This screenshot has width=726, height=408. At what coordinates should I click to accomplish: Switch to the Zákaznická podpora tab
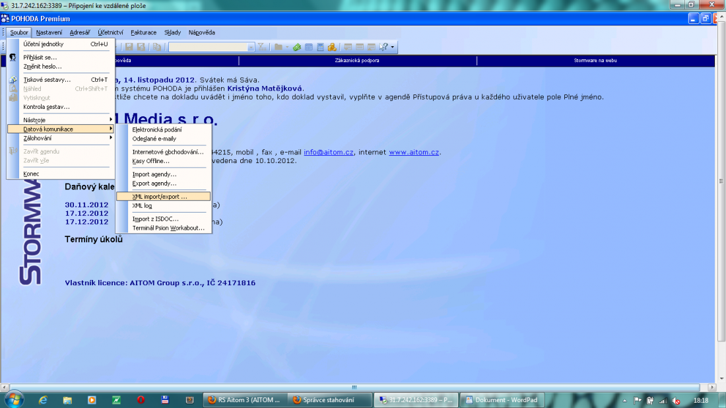point(357,61)
